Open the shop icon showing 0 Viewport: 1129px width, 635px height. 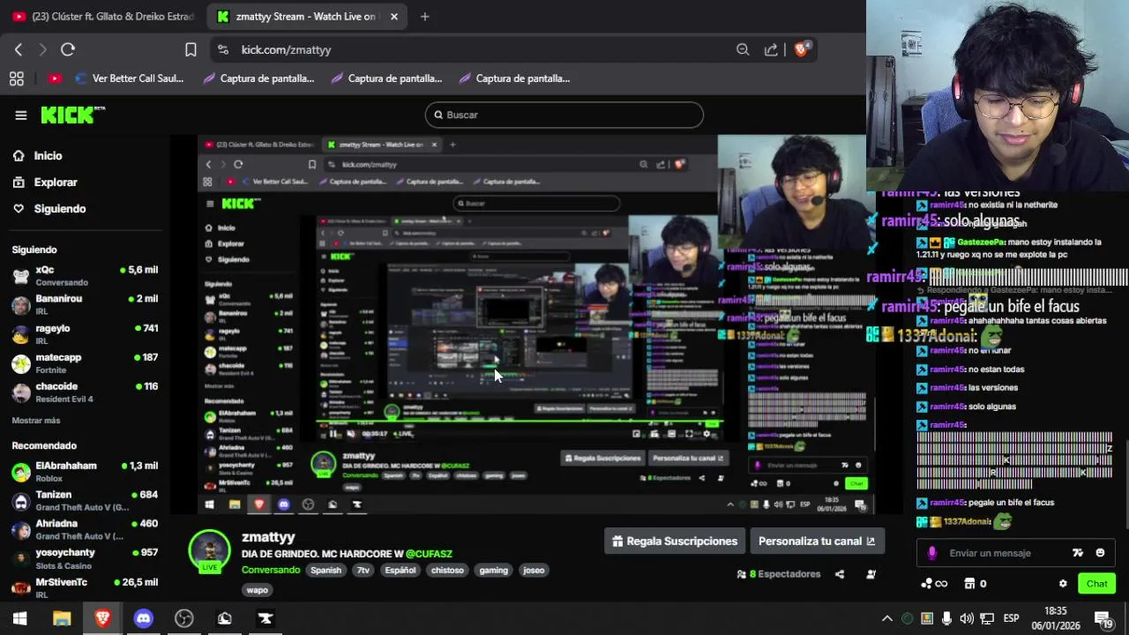(976, 584)
